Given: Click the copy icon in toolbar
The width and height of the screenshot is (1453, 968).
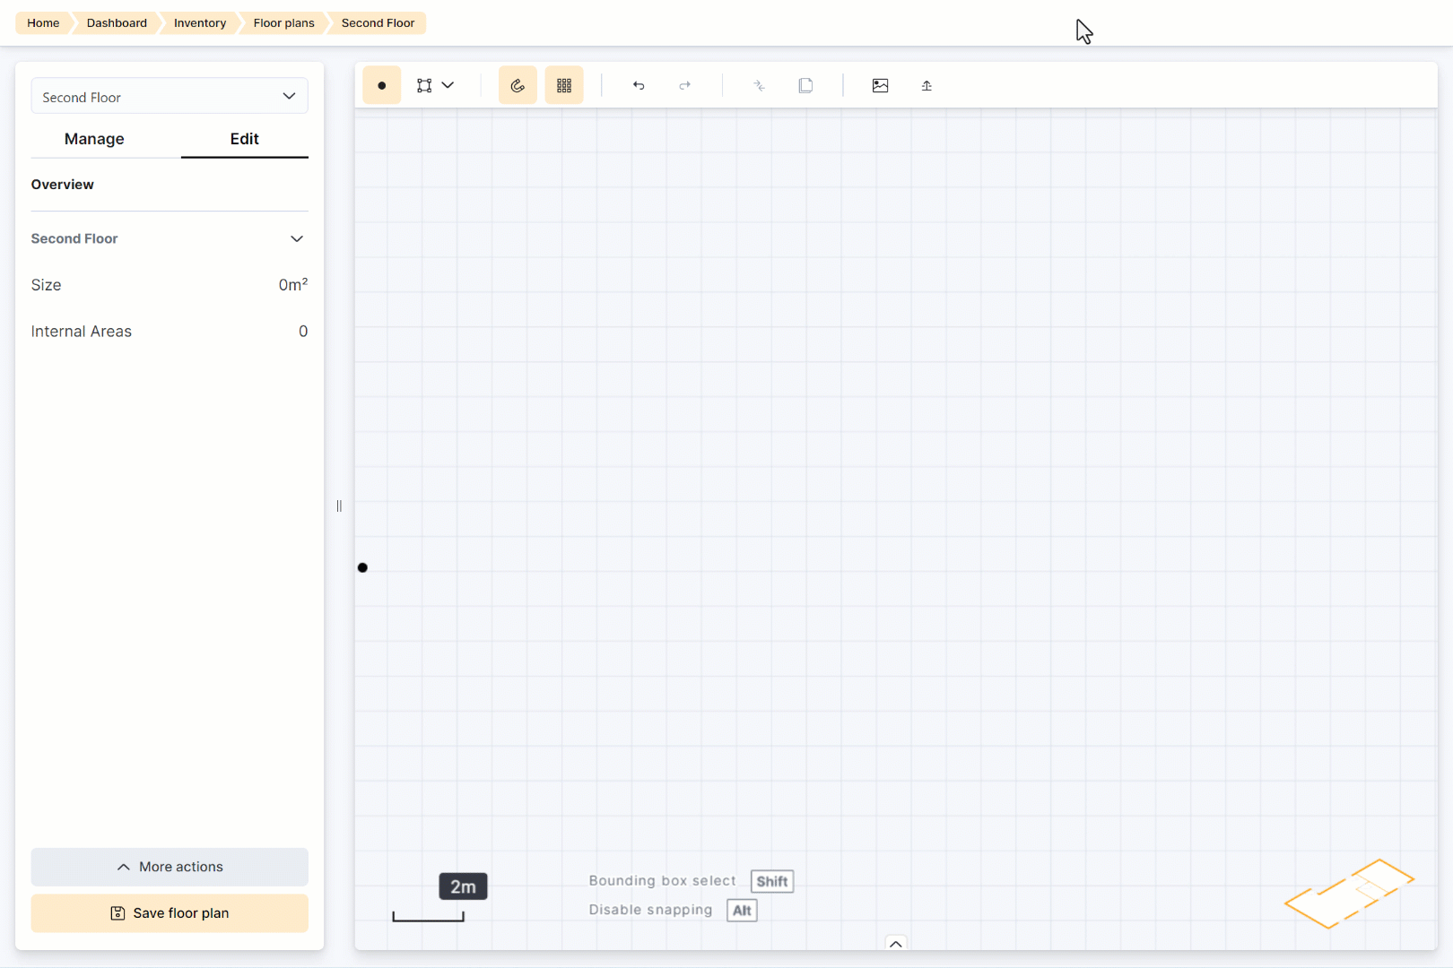Looking at the screenshot, I should (805, 85).
